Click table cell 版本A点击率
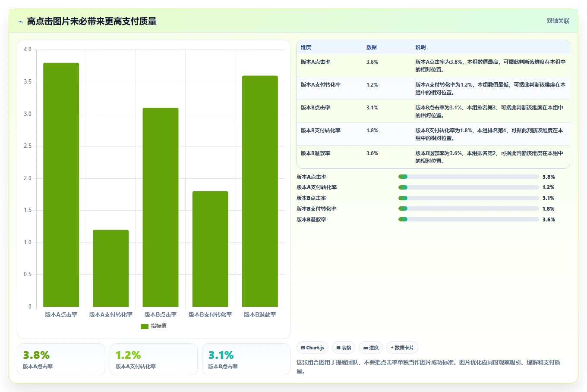The height and width of the screenshot is (392, 587). click(316, 62)
